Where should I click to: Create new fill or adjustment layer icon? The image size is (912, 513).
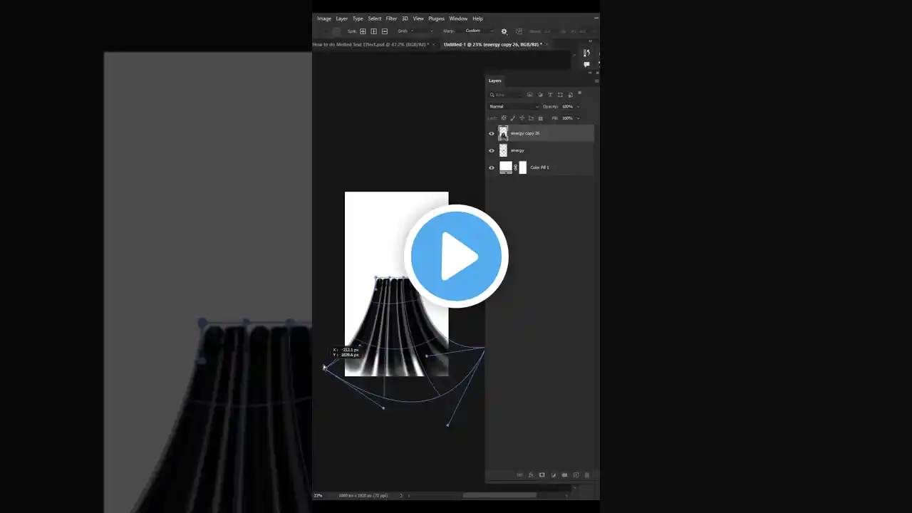pyautogui.click(x=553, y=475)
